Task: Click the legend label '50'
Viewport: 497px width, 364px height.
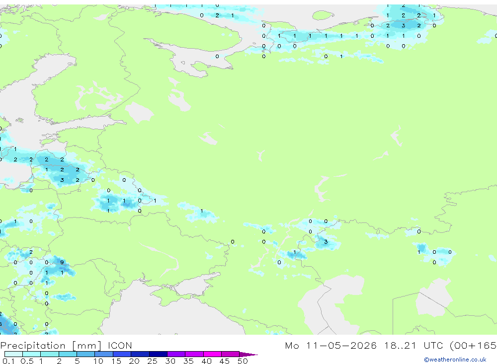Action: (x=243, y=361)
